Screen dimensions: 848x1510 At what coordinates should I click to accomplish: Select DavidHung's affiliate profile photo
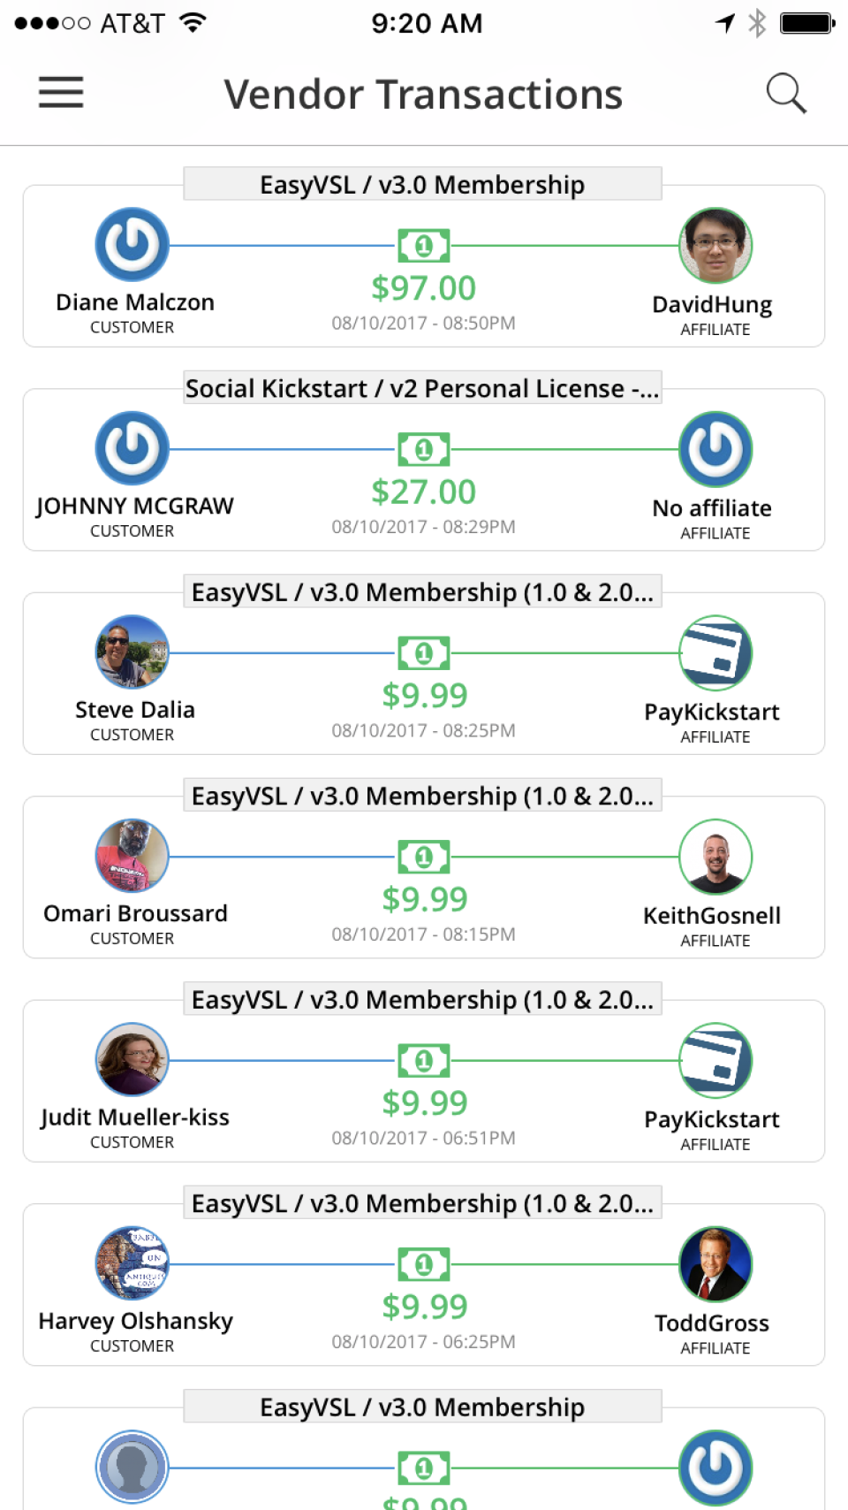[715, 245]
